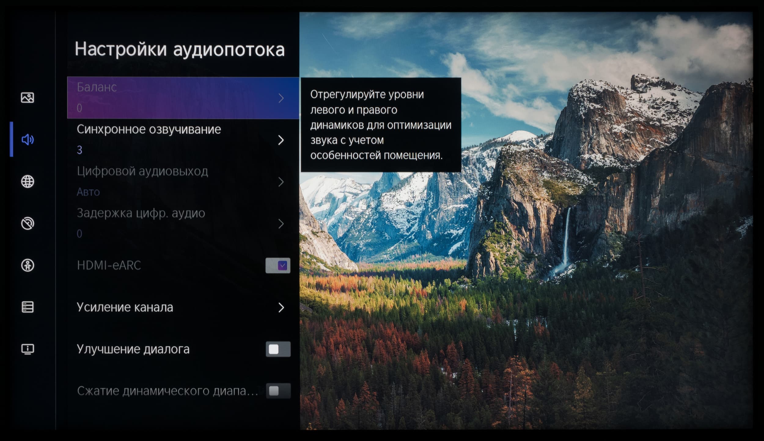Select the crossed-circle sidebar icon
Viewport: 764px width, 441px height.
click(x=28, y=223)
